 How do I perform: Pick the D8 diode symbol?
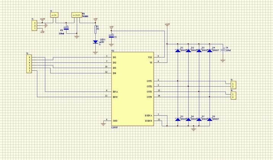click(209, 119)
